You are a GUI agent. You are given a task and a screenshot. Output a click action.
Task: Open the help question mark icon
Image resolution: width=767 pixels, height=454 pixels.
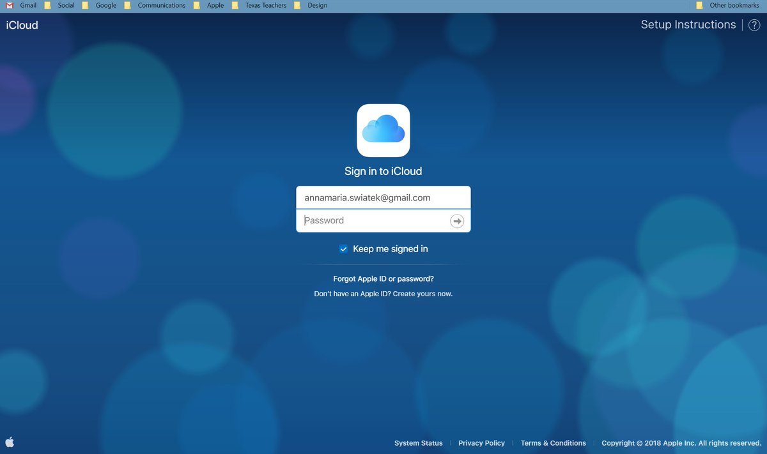click(754, 25)
